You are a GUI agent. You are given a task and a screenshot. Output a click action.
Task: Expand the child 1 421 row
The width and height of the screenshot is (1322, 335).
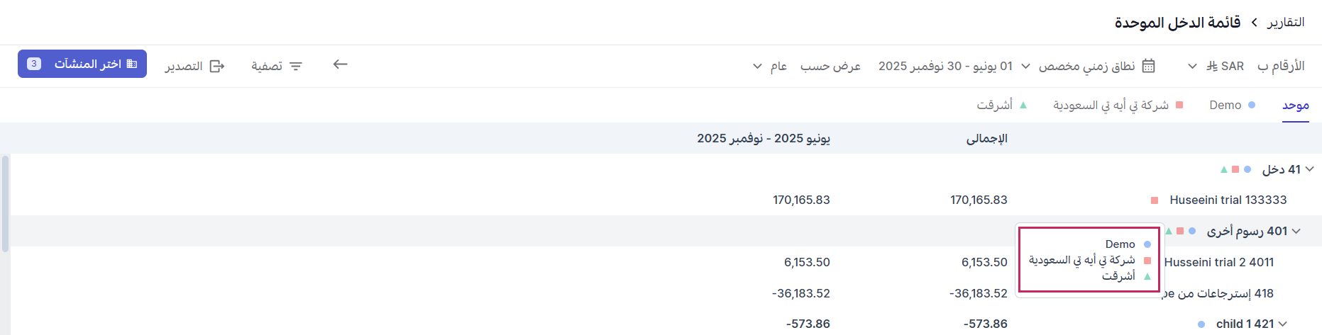click(x=1282, y=324)
